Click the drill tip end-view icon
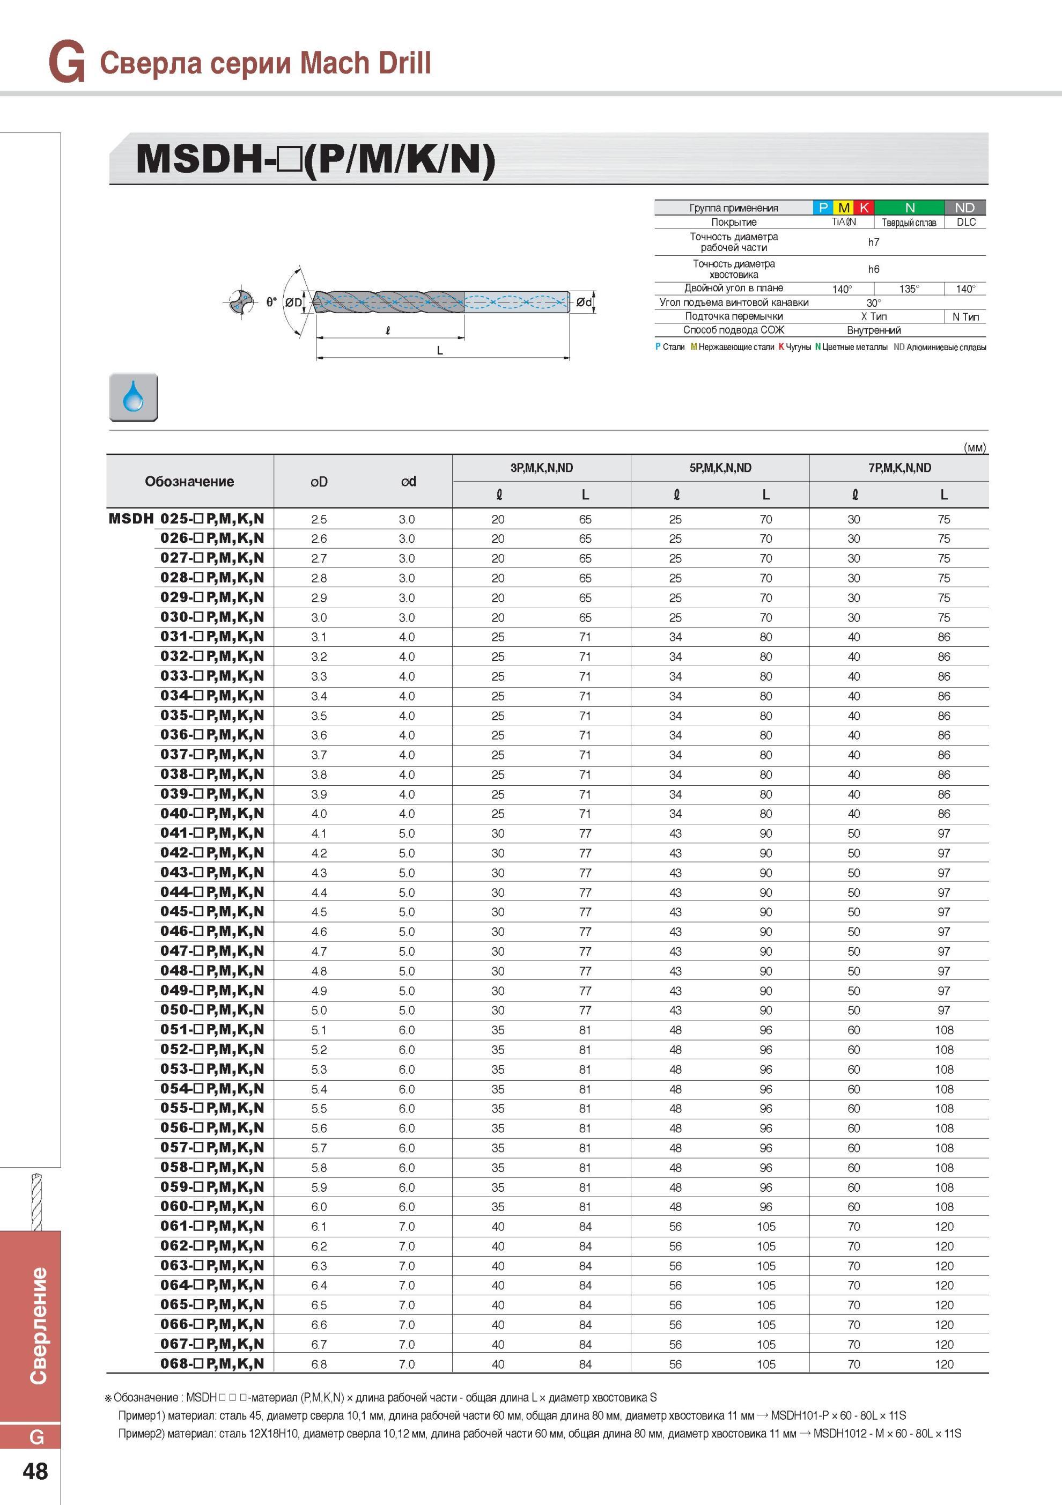The width and height of the screenshot is (1062, 1505). (x=242, y=302)
